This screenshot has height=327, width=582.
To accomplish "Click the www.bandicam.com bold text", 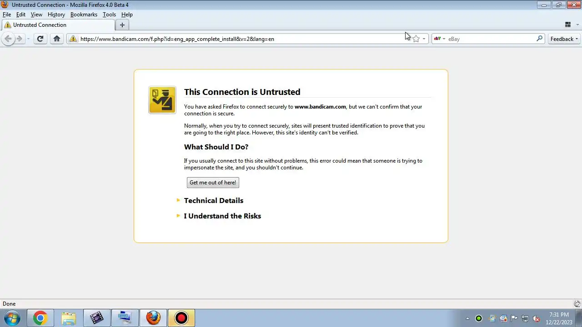I will click(320, 107).
